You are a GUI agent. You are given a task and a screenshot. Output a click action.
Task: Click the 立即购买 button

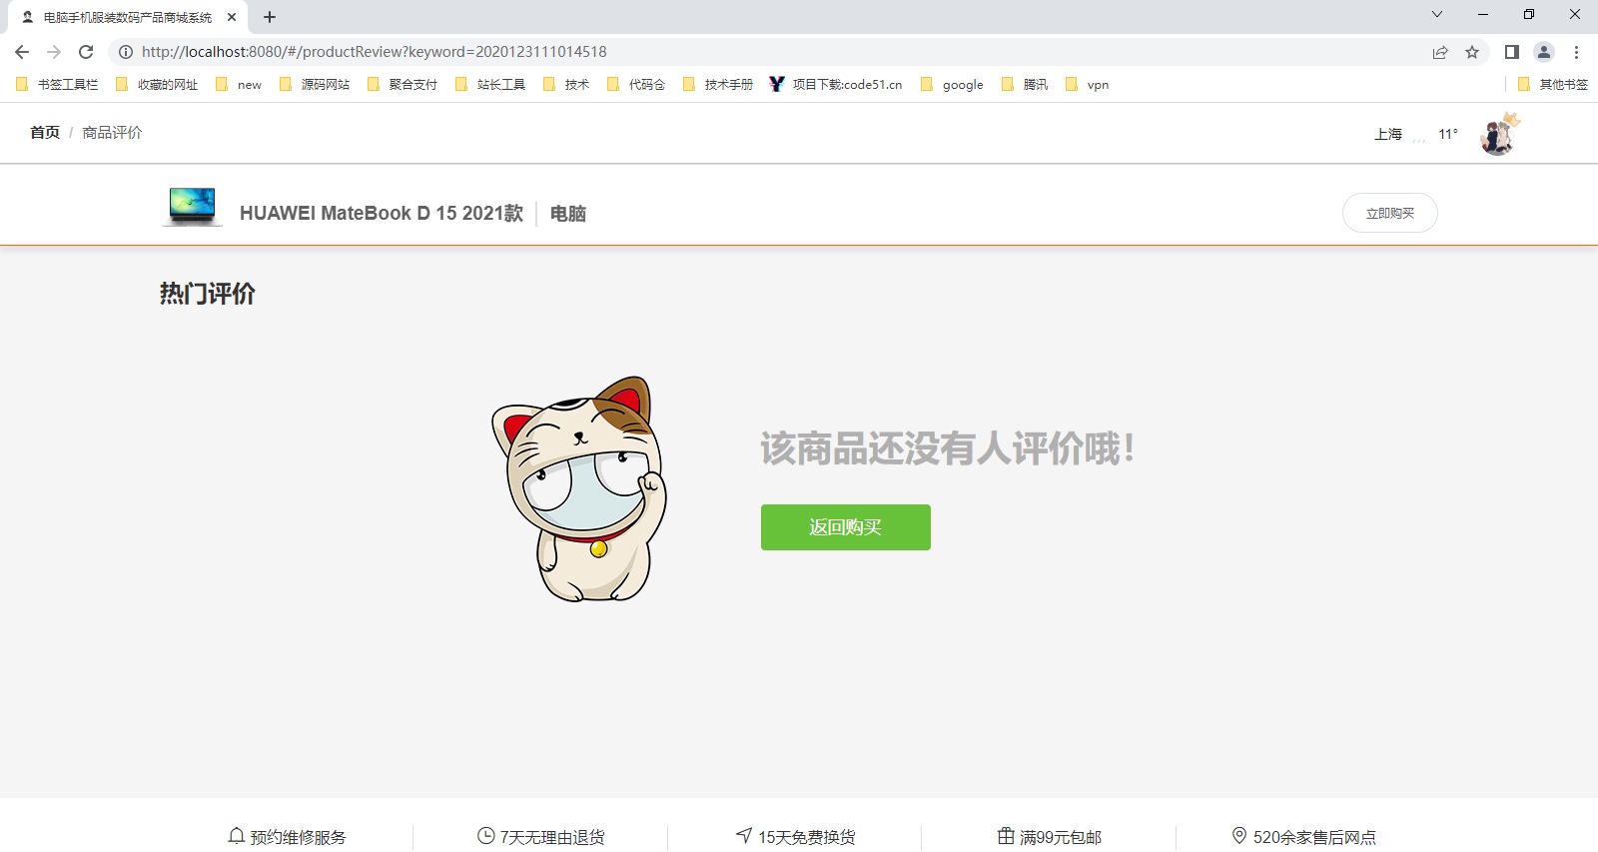(x=1390, y=213)
